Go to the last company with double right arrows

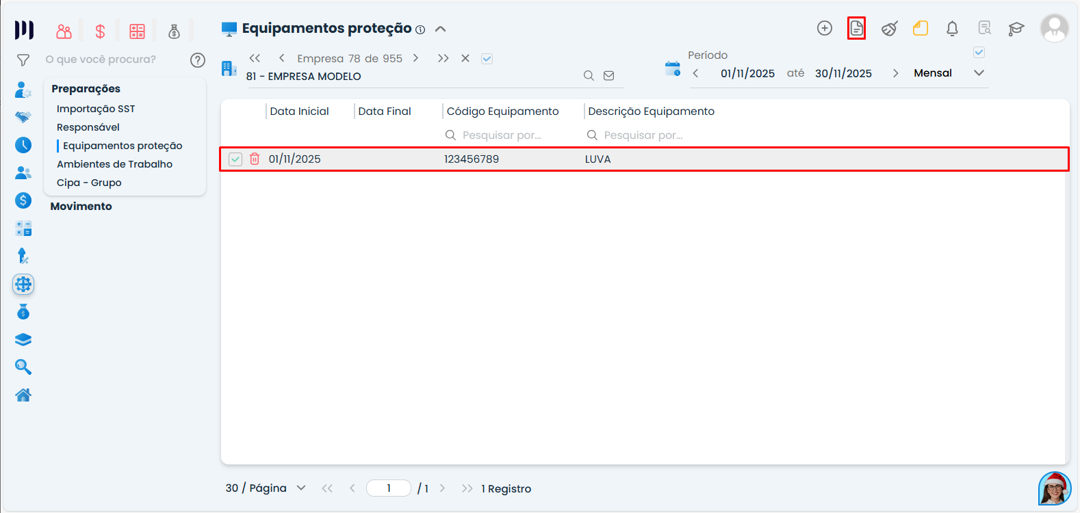tap(443, 58)
